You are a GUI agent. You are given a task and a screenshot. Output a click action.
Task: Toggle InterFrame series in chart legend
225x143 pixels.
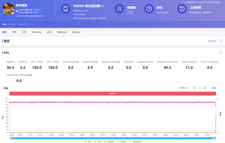point(135,141)
